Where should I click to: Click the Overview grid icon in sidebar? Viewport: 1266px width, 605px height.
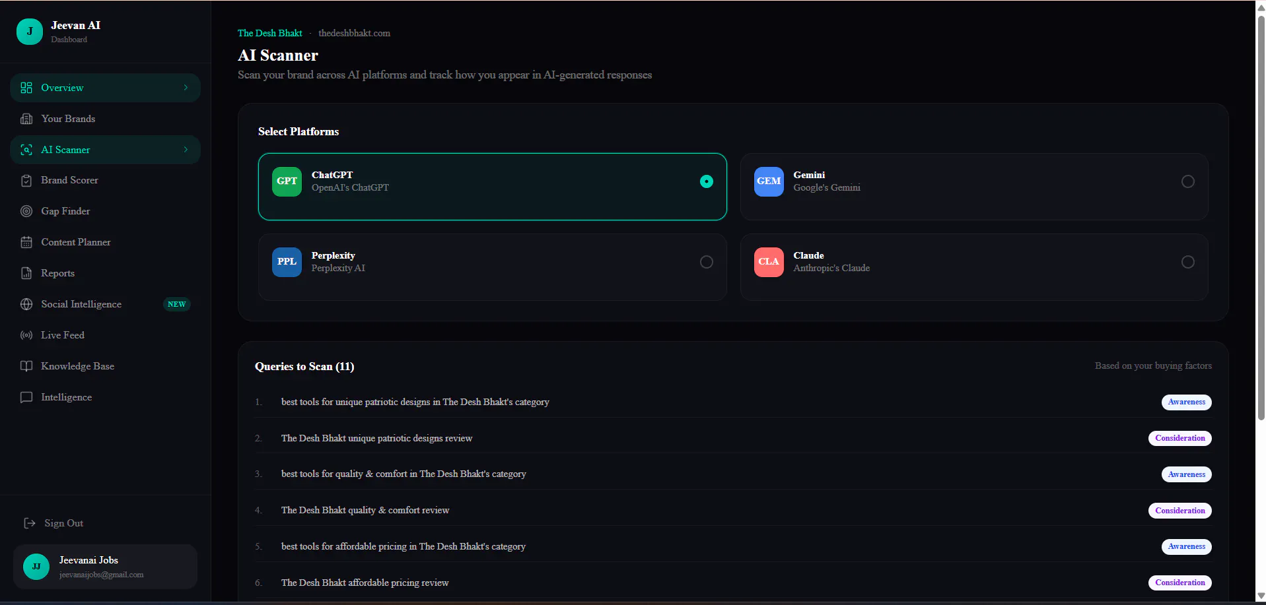pyautogui.click(x=26, y=88)
